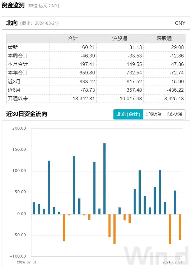The image size is (192, 268).
Task: Click the 近30日资金流向 heading
Action: 27,114
